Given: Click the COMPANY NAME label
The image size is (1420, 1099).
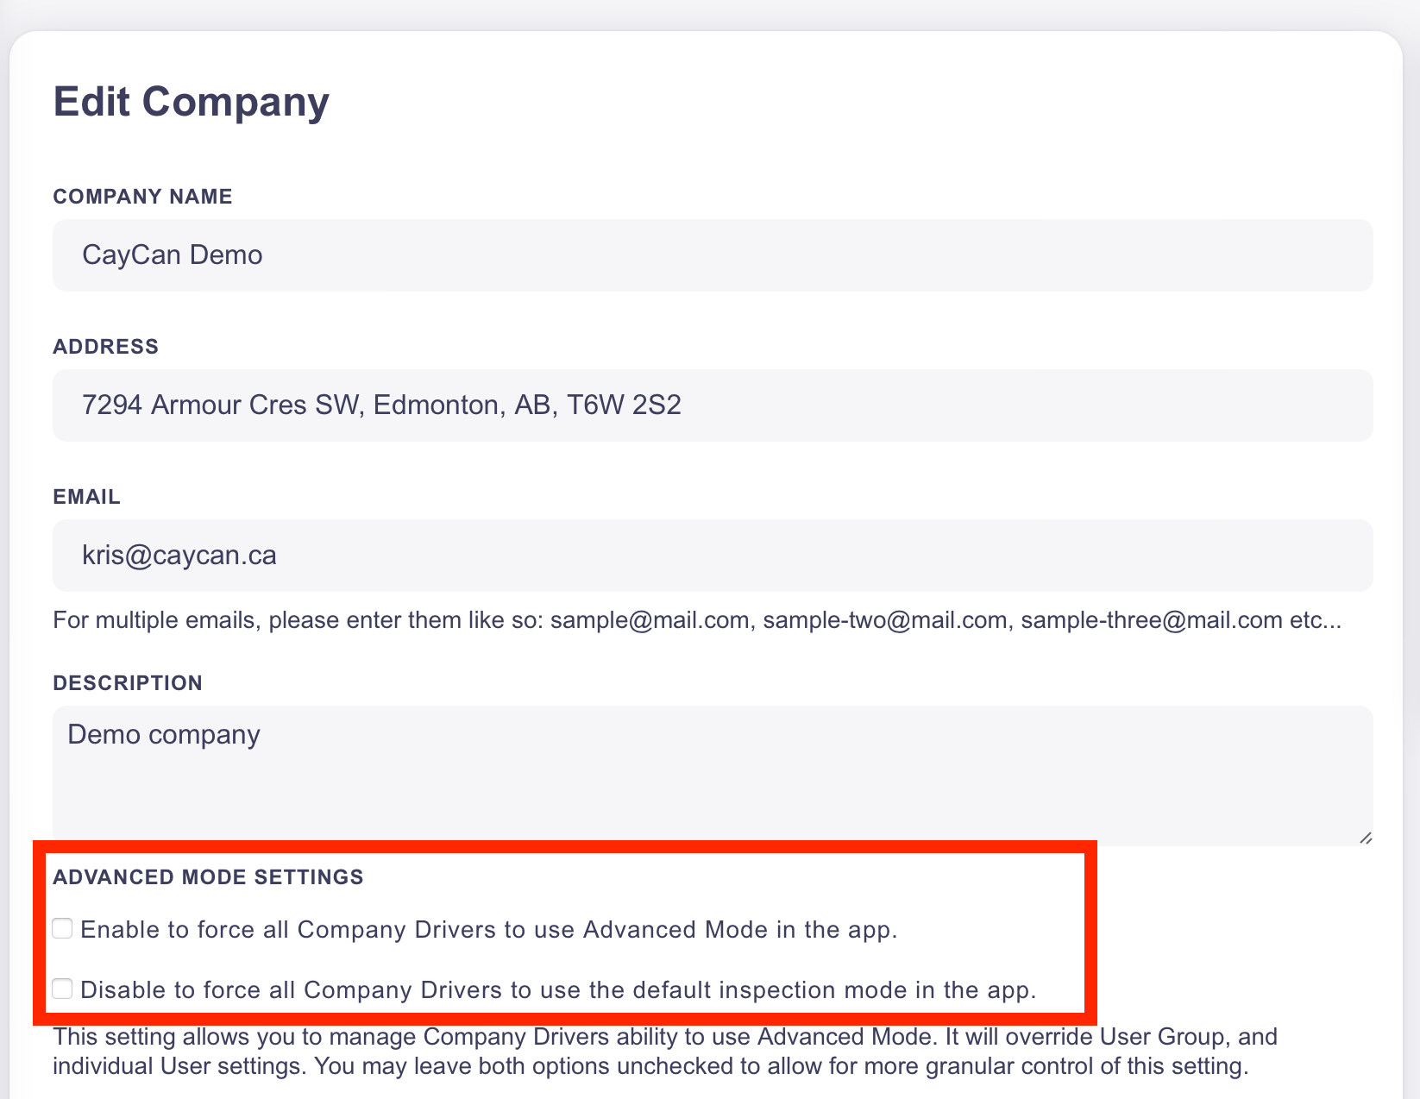Looking at the screenshot, I should [142, 197].
